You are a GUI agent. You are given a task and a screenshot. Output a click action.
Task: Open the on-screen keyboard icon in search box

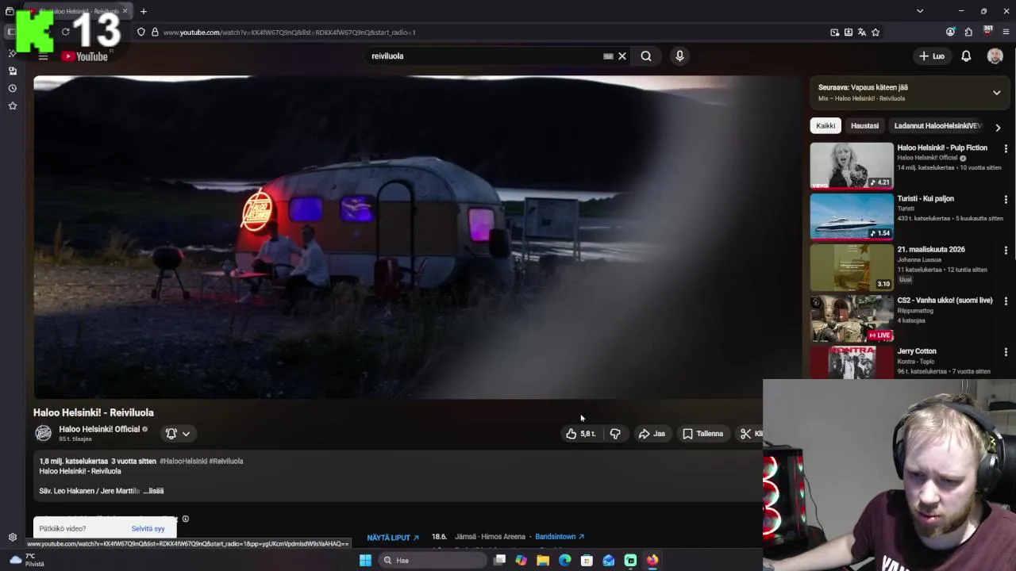point(608,56)
